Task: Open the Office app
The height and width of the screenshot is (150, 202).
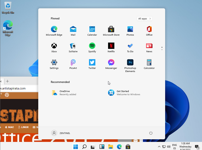Action: point(149,31)
